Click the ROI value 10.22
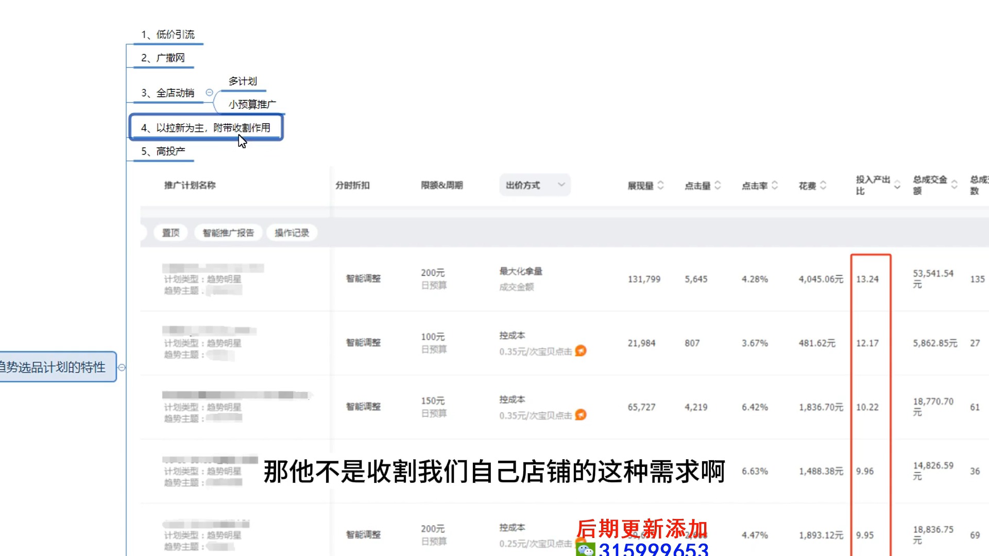 pyautogui.click(x=867, y=407)
